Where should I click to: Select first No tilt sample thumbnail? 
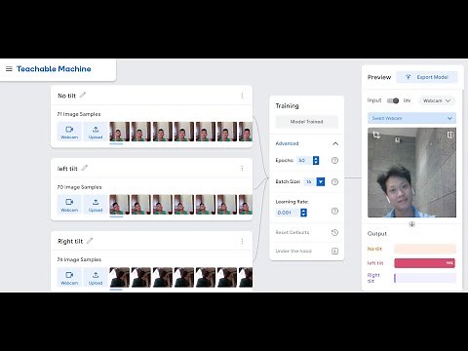coord(119,132)
